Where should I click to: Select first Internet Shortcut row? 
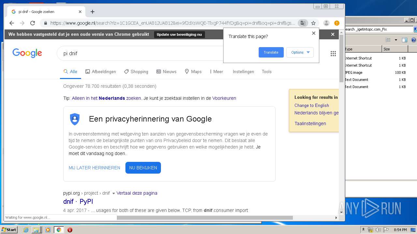(376, 58)
